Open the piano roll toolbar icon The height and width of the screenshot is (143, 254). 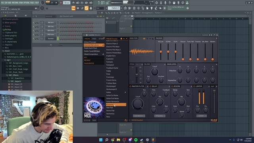point(130,8)
